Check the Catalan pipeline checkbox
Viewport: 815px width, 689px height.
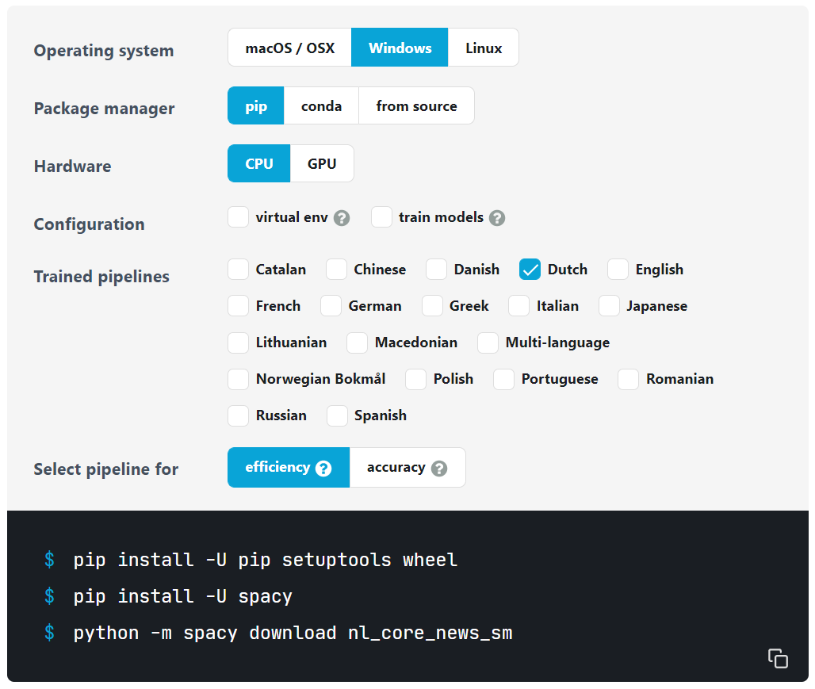(x=238, y=270)
